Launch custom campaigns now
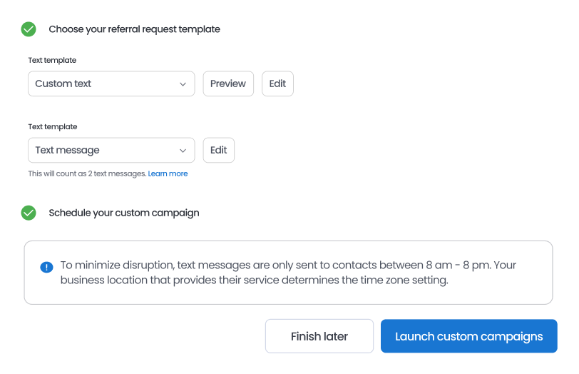Viewport: 579px width, 374px height. click(468, 336)
